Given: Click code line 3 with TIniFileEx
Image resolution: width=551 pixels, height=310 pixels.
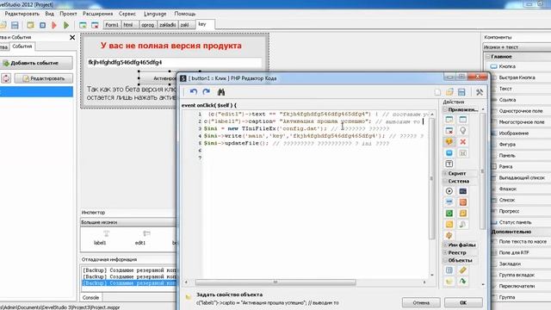Looking at the screenshot, I should point(296,128).
